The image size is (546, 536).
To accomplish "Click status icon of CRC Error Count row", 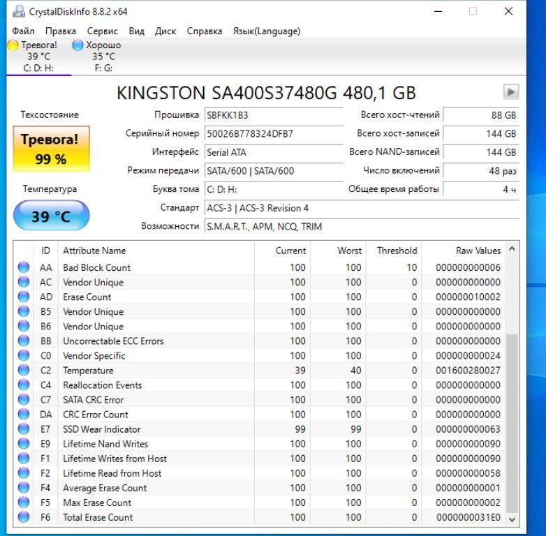I will coord(23,414).
